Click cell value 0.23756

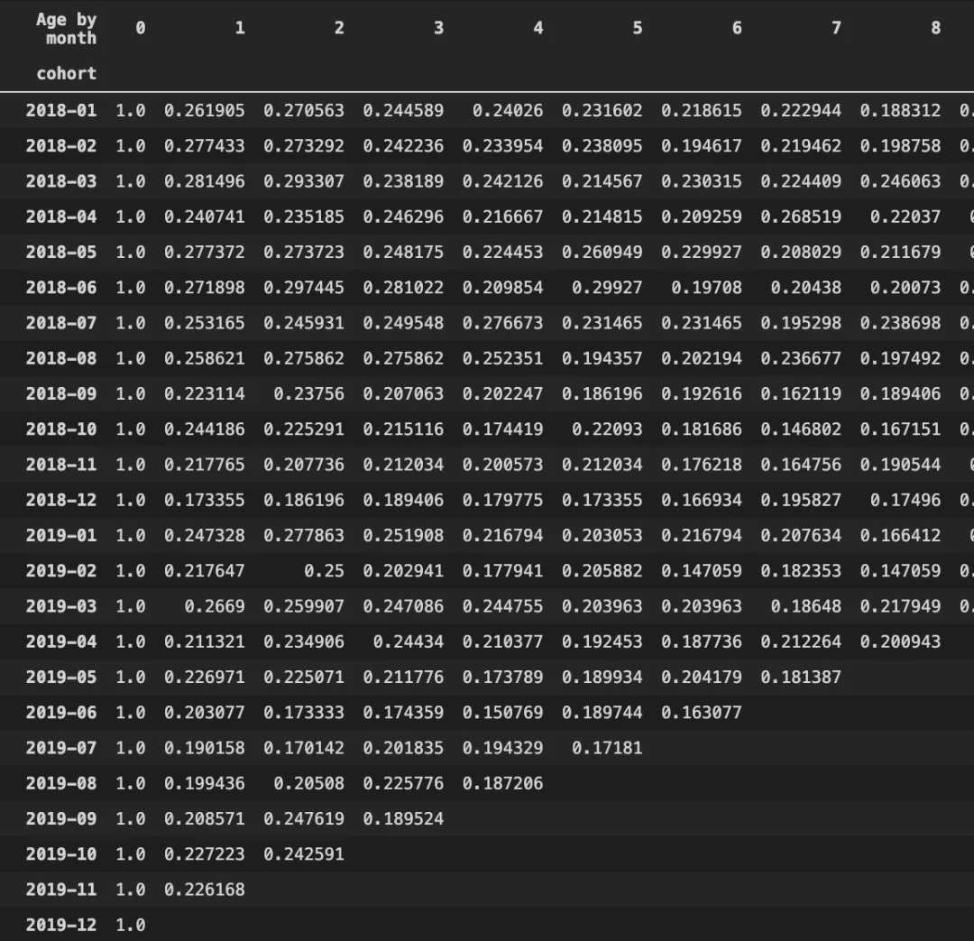308,393
